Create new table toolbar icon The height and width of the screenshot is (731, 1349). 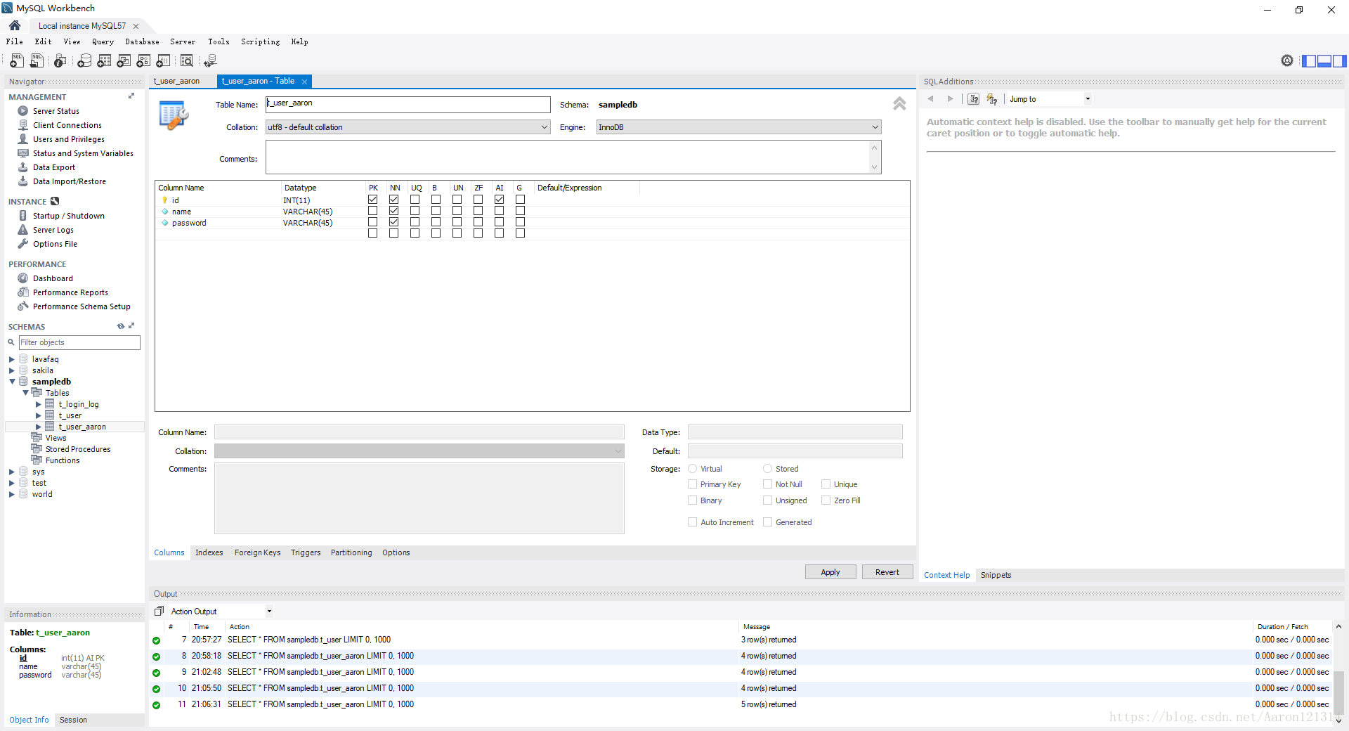(x=104, y=61)
